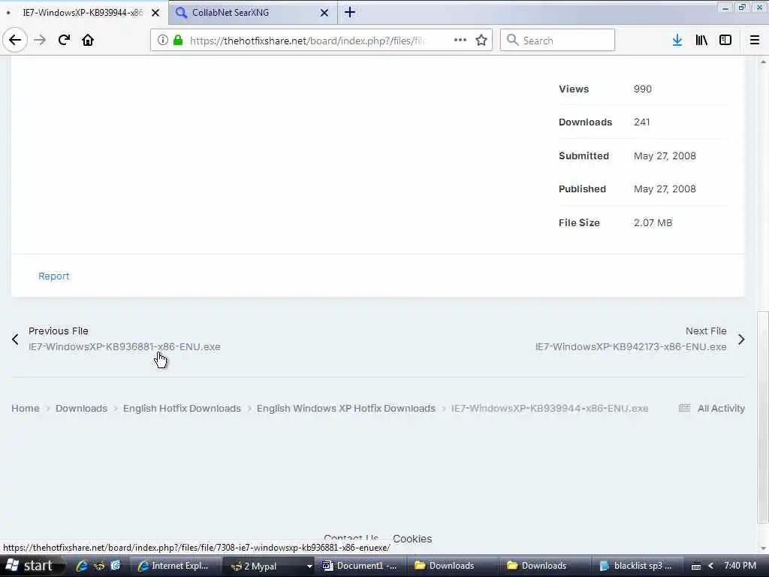Open the home page via house icon

[x=88, y=40]
